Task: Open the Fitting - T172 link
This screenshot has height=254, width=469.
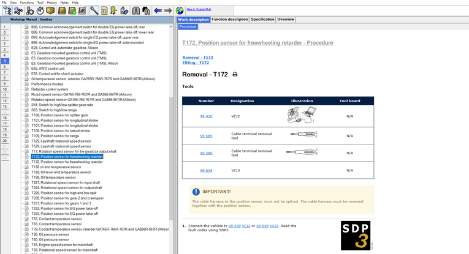Action: 196,62
